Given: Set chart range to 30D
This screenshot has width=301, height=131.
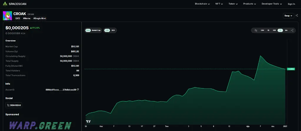Looking at the screenshot, I should click(x=274, y=30).
